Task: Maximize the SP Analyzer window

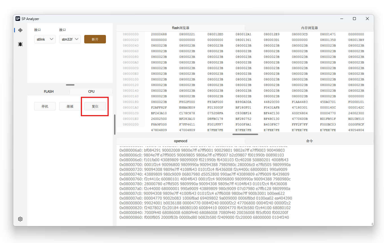Action: click(354, 19)
